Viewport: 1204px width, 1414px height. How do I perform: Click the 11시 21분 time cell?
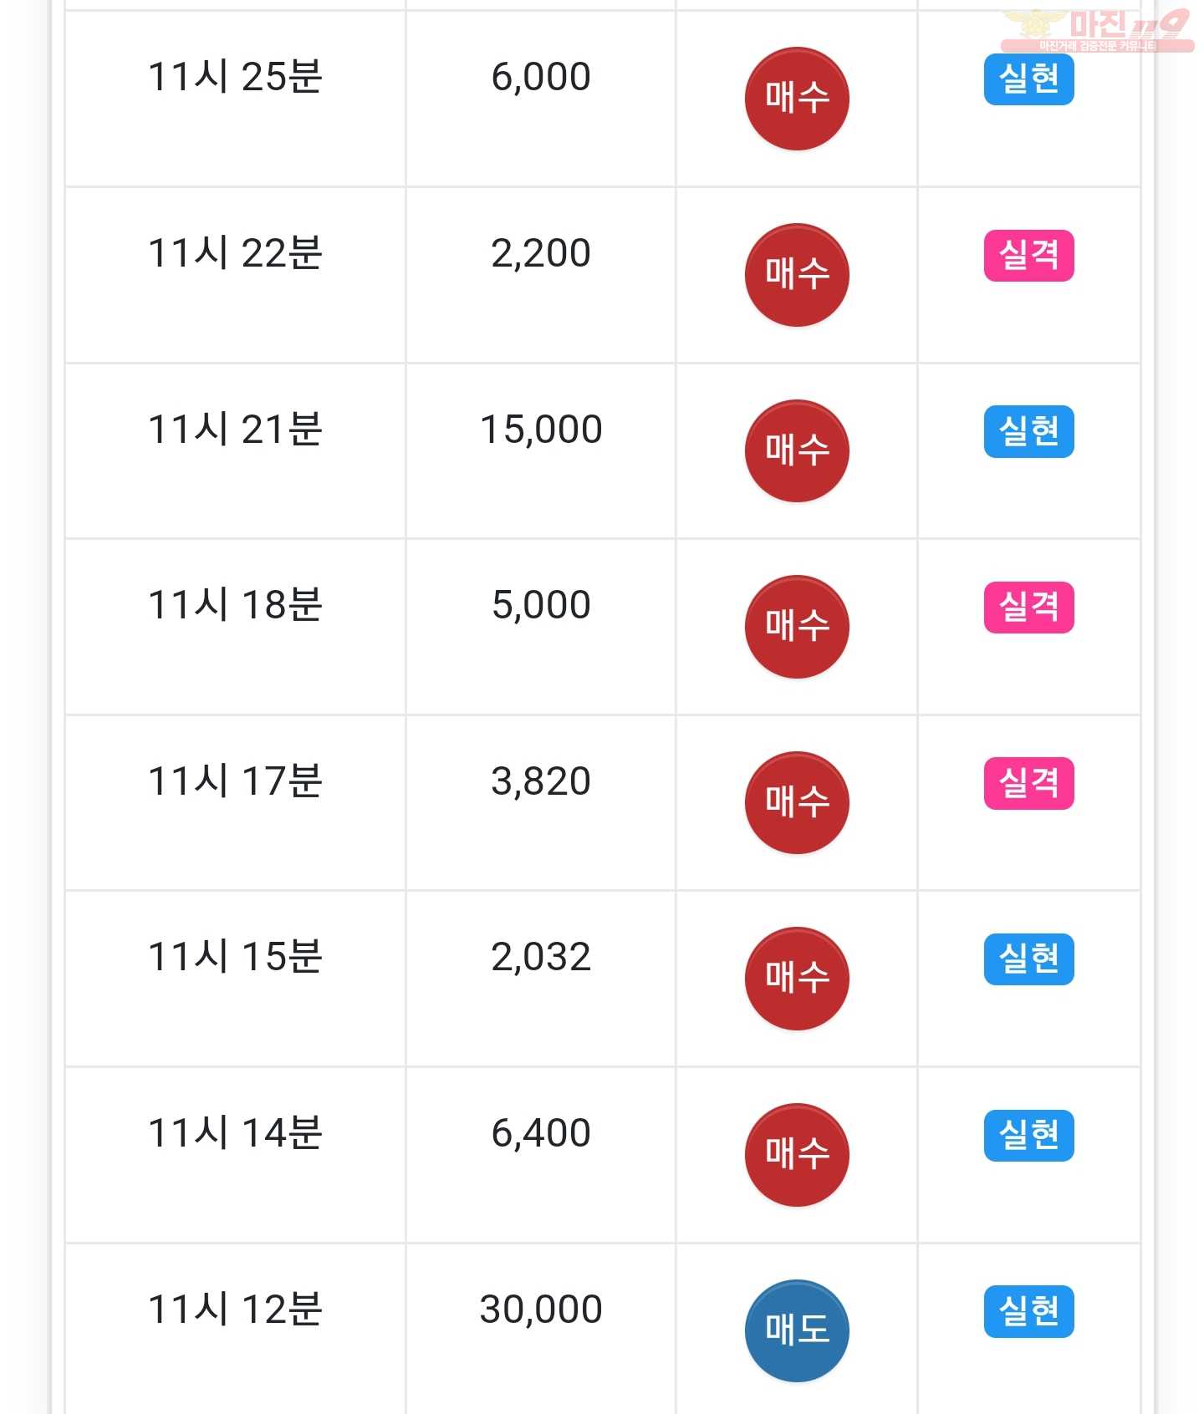click(x=235, y=451)
